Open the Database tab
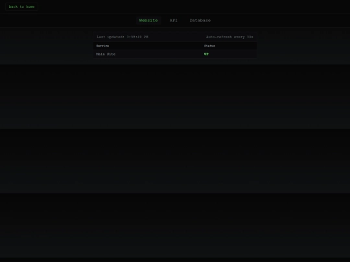 point(200,21)
